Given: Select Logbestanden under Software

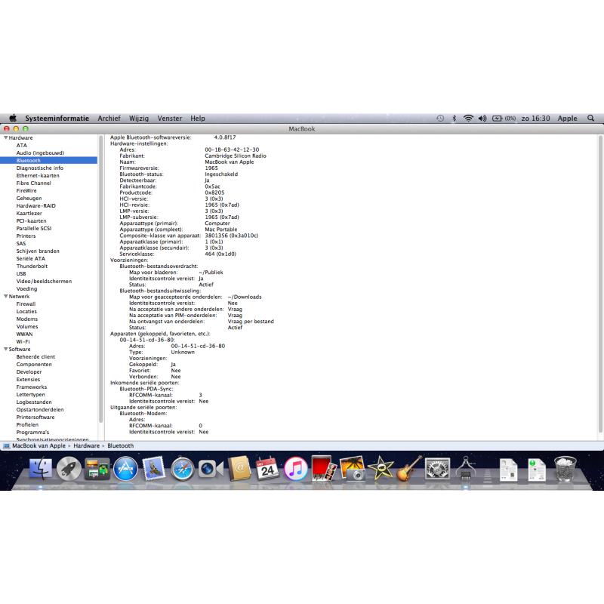Looking at the screenshot, I should (34, 402).
